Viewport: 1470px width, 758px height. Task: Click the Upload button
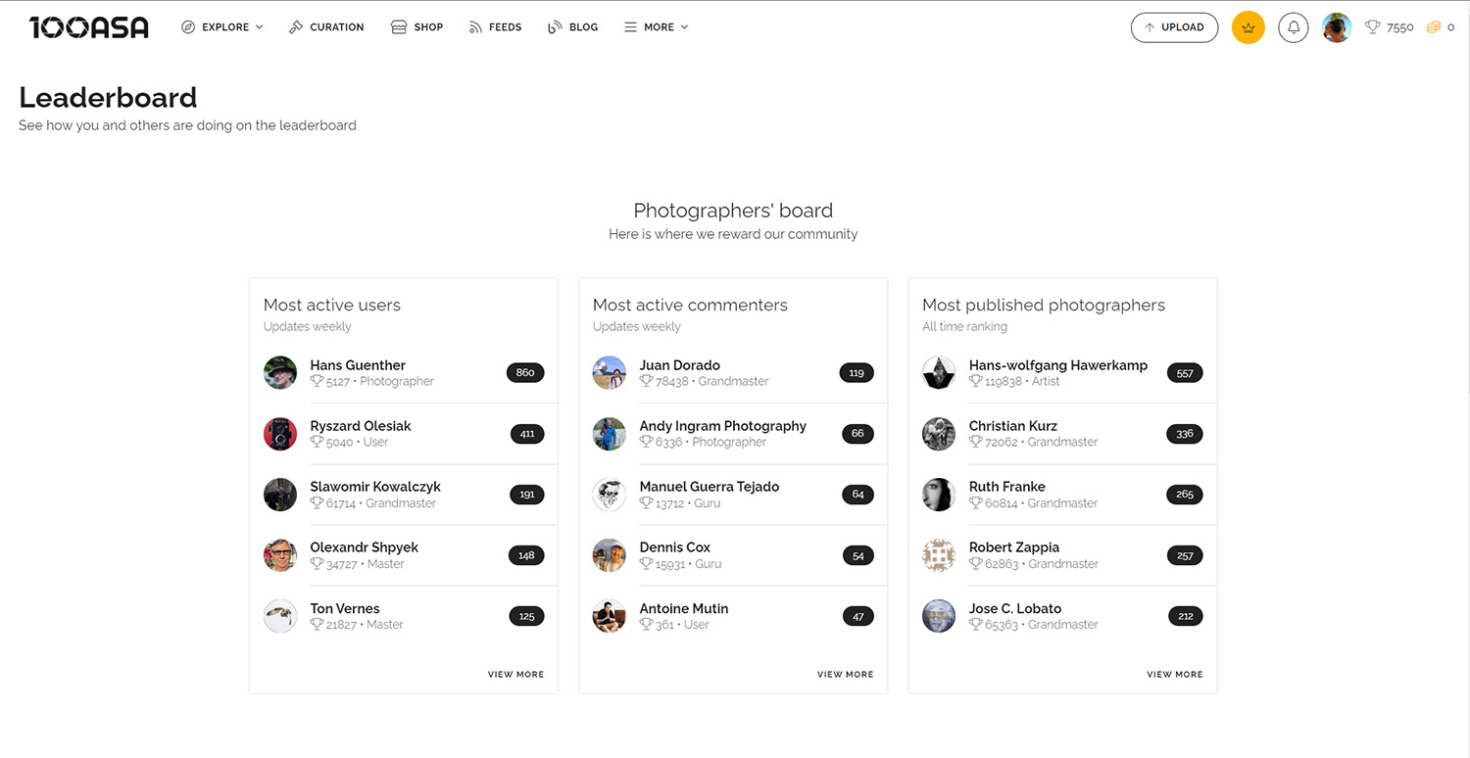pos(1174,27)
